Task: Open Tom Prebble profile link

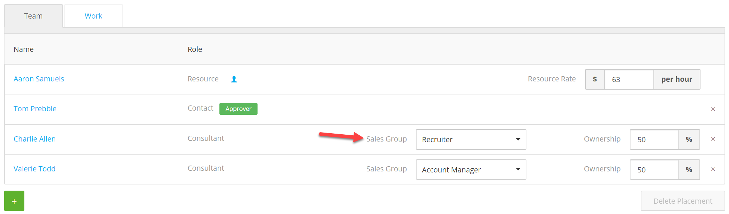Action: tap(35, 109)
